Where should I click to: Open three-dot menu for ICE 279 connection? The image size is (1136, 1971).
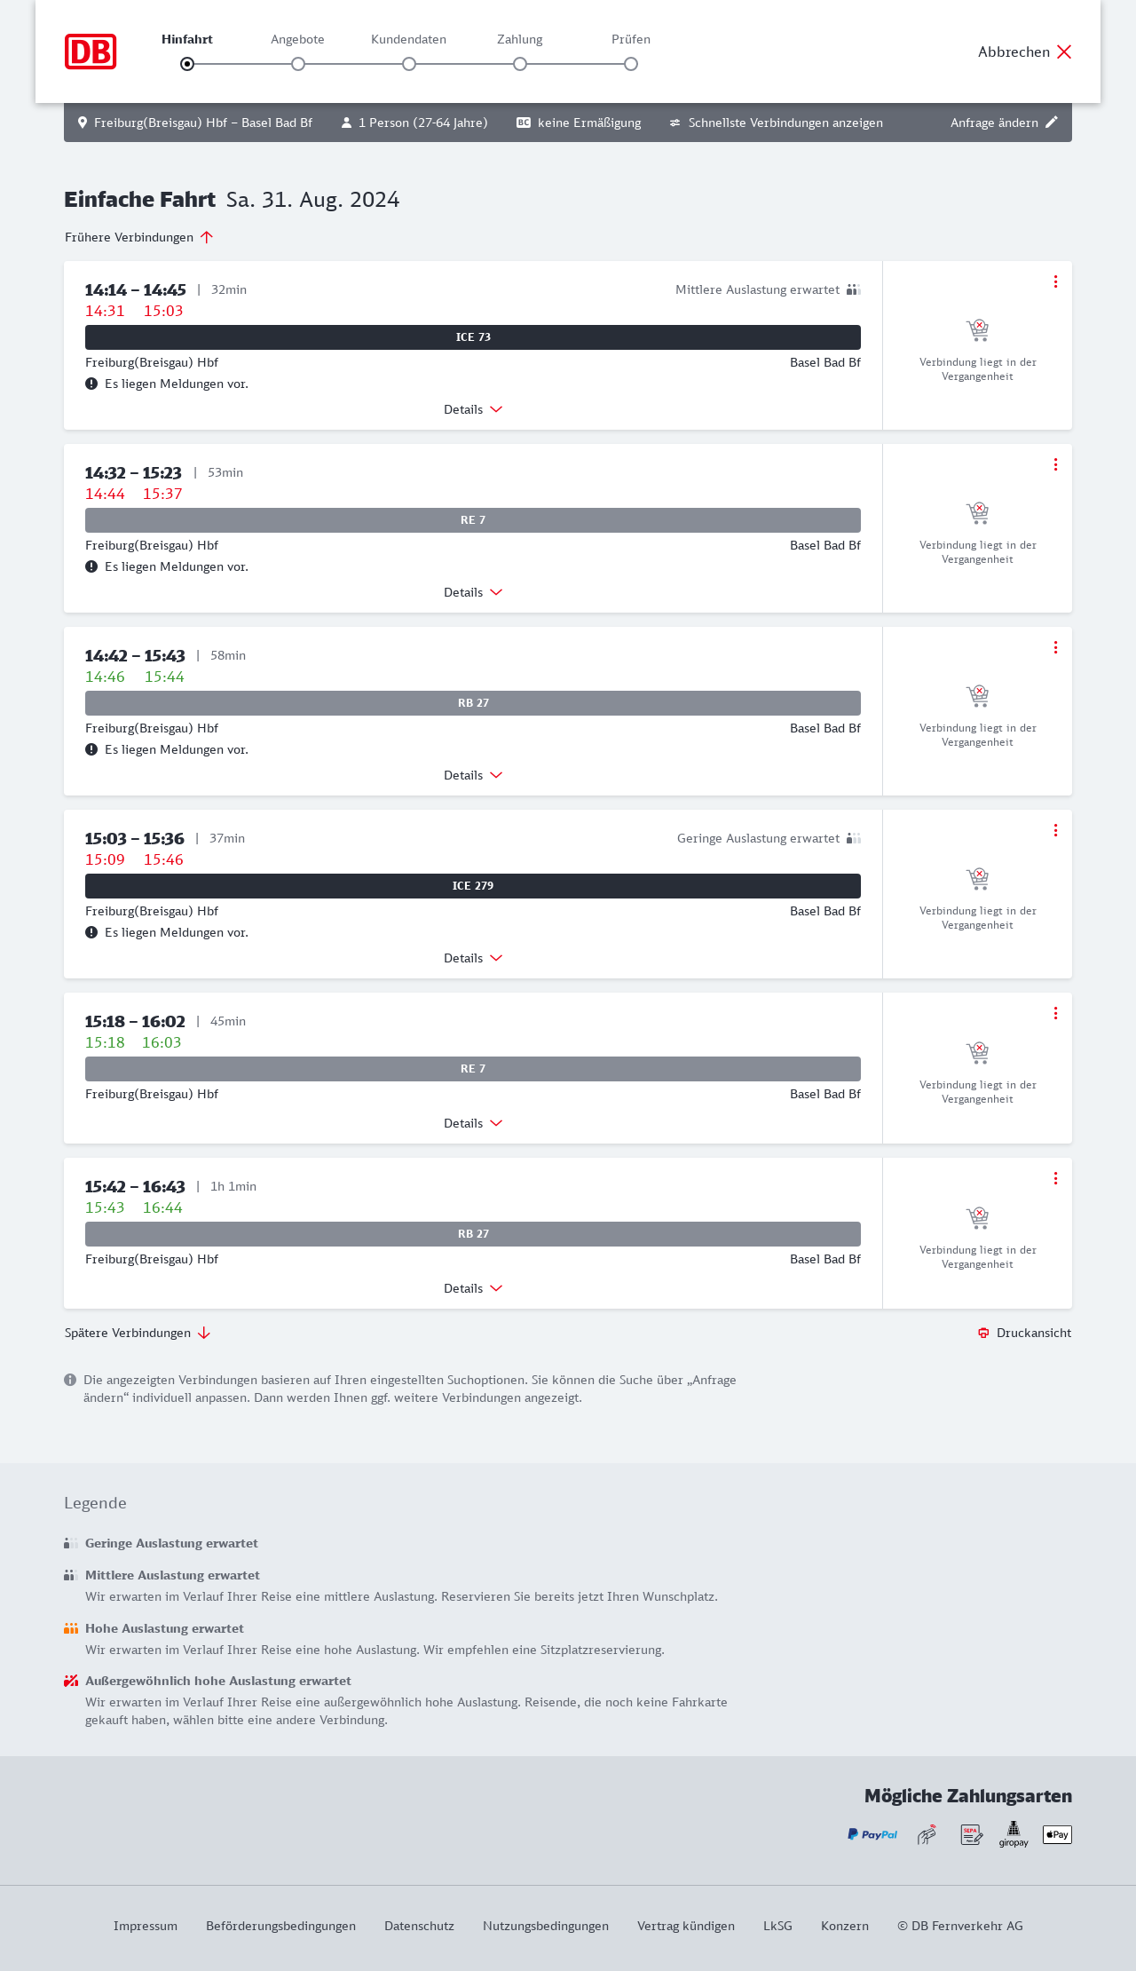1055,830
